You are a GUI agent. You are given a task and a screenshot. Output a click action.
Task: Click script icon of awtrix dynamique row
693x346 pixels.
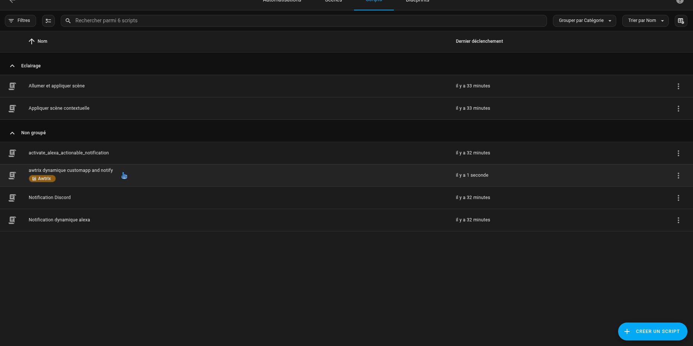point(12,176)
